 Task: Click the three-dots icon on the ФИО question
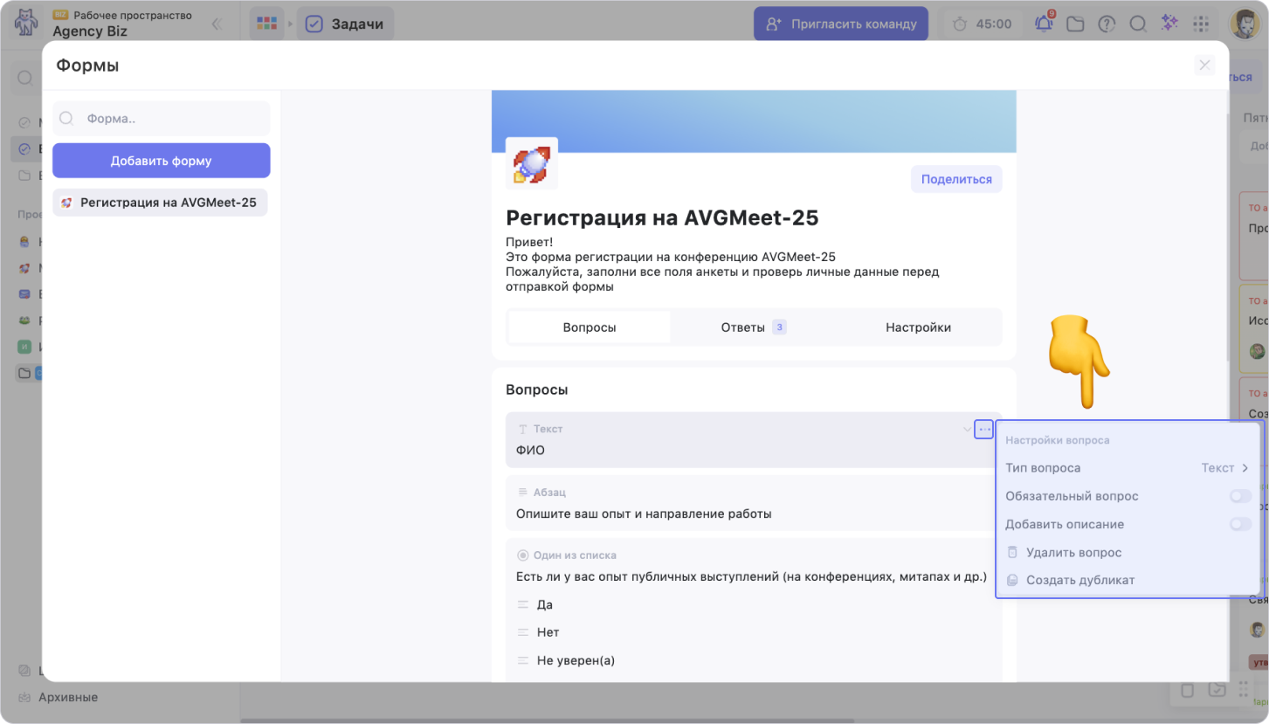click(x=984, y=430)
